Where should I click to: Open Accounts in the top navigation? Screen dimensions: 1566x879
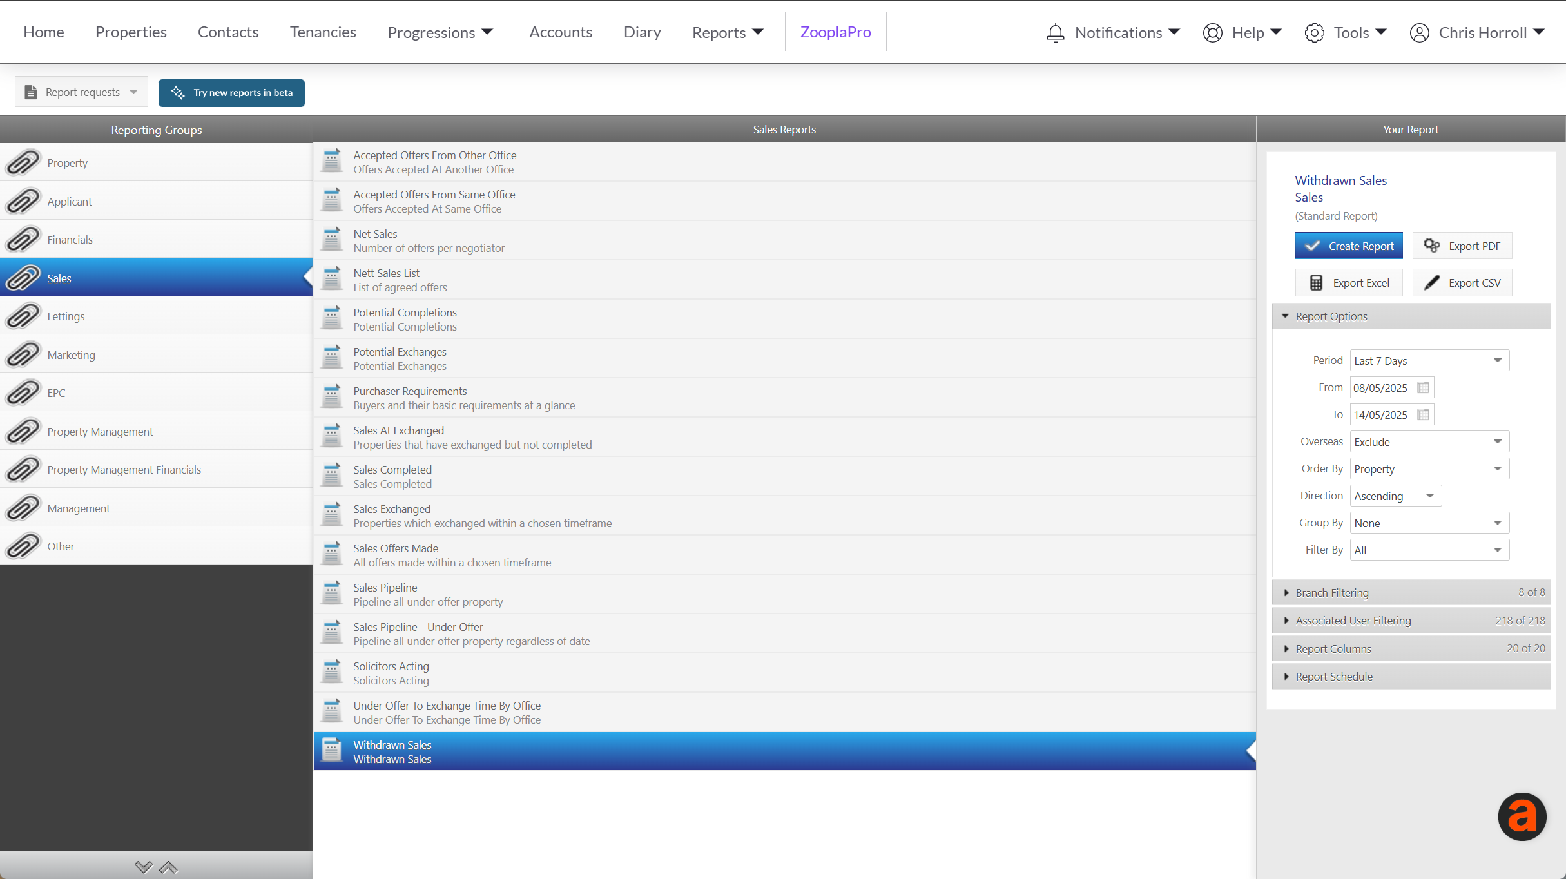561,32
